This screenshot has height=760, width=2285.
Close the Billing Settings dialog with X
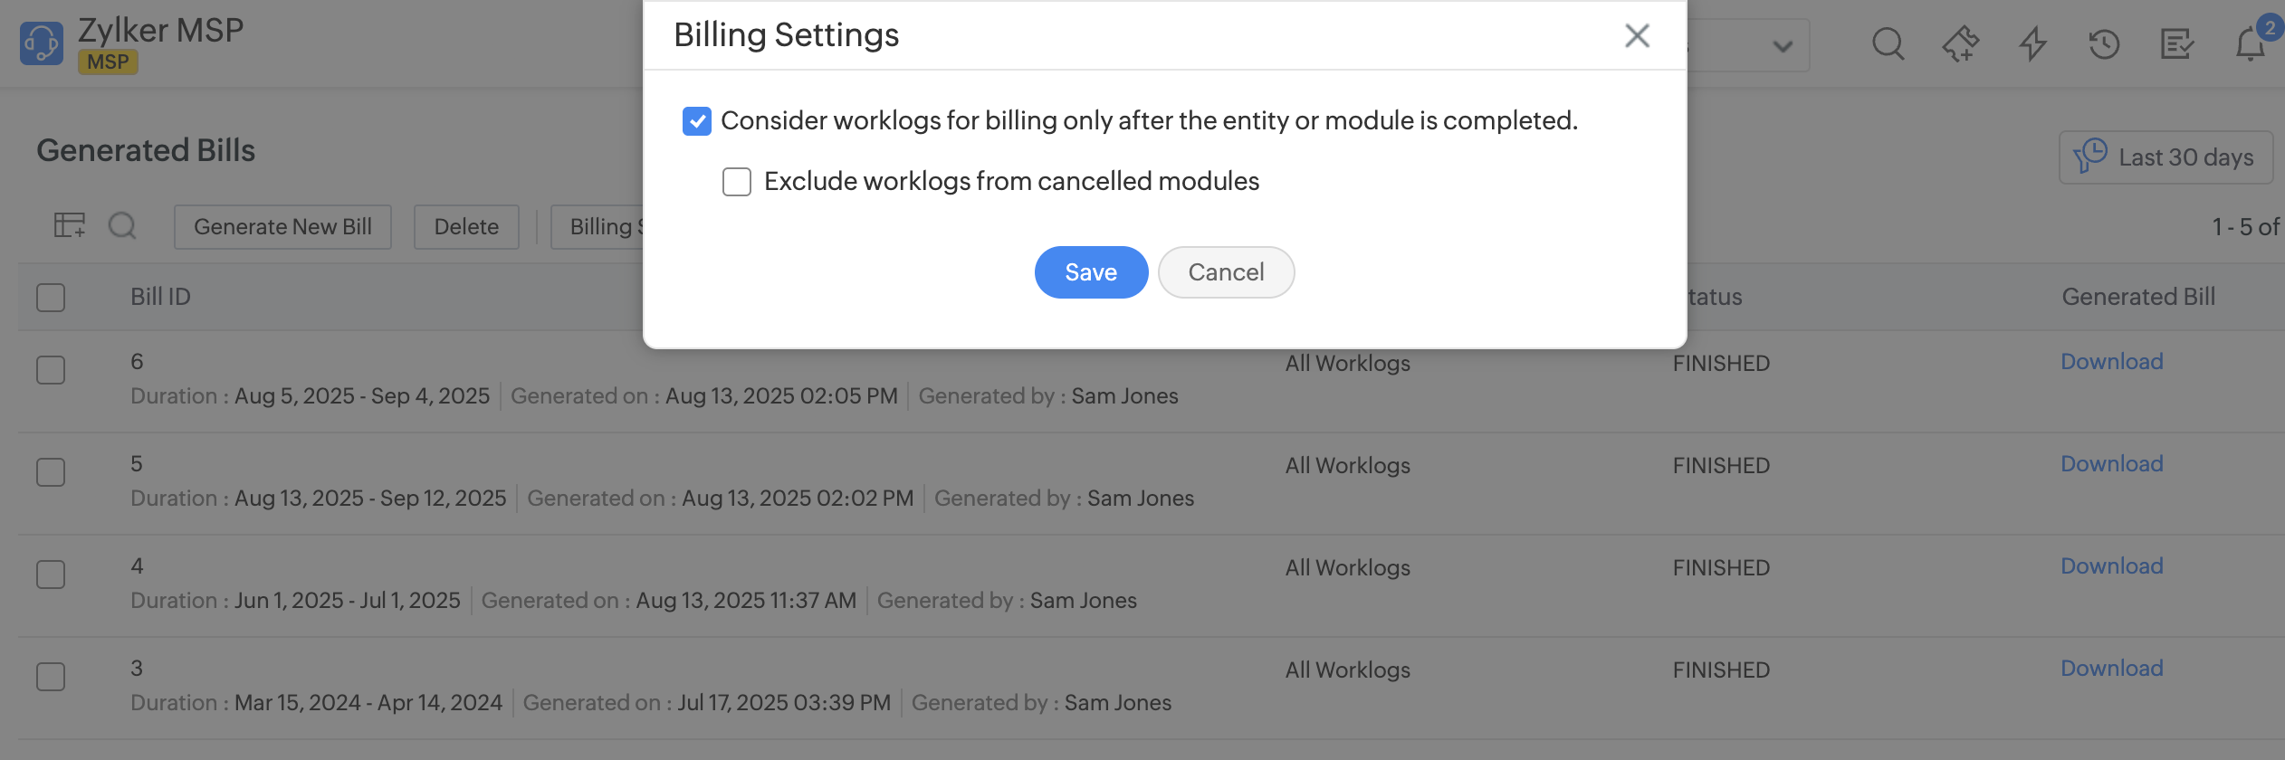point(1637,36)
